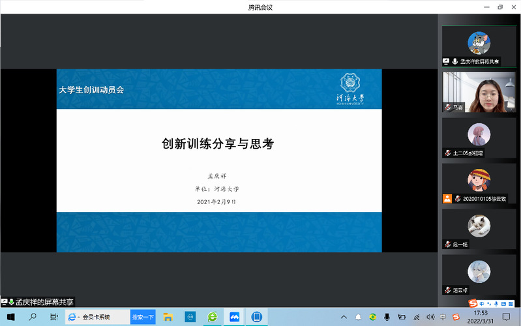
Task: Open the Tencent Meeting taskbar icon
Action: pos(234,317)
